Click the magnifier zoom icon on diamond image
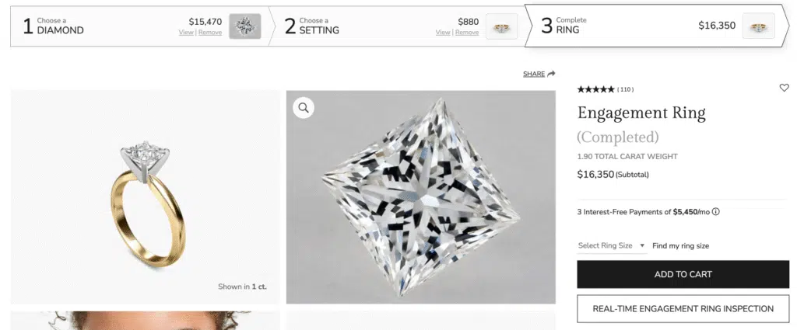The image size is (797, 330). pyautogui.click(x=304, y=108)
